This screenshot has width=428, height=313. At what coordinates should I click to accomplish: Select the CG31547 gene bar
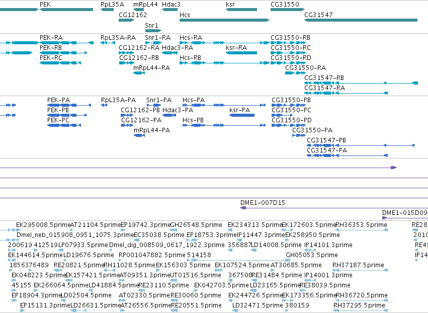[361, 20]
